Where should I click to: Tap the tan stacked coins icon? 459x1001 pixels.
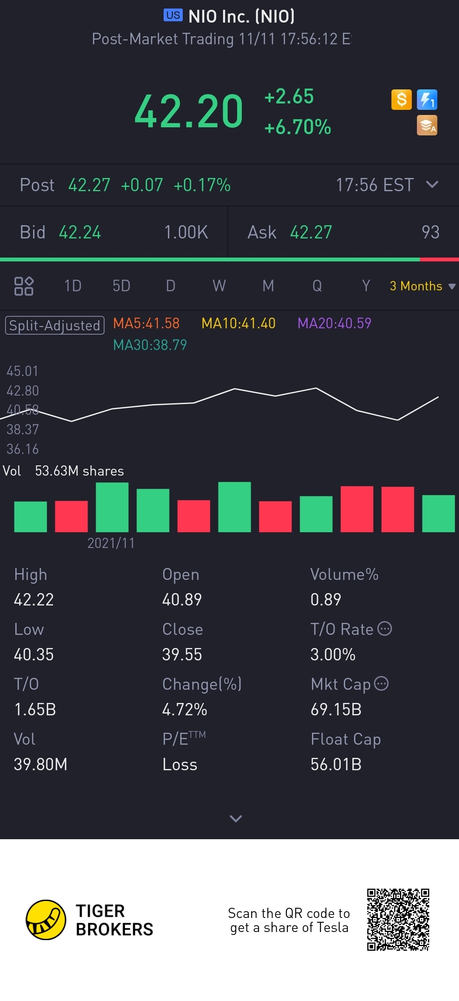[427, 125]
